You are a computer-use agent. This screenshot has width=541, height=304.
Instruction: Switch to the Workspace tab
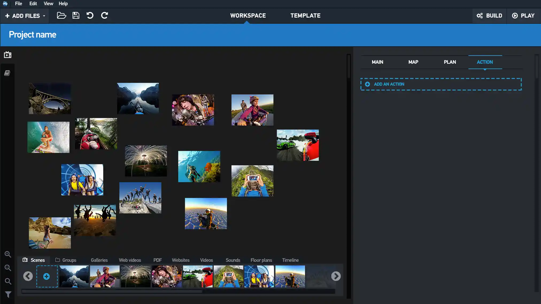tap(248, 16)
